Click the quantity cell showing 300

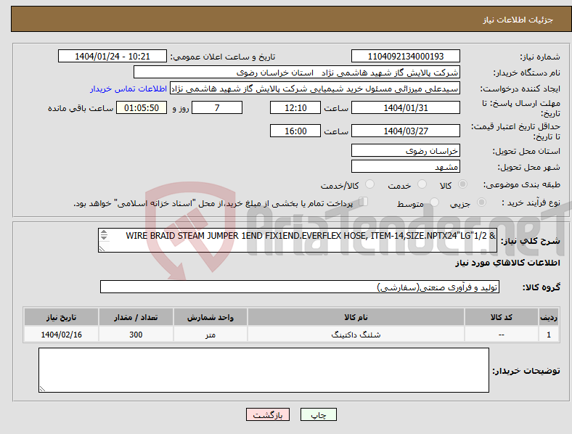136,334
